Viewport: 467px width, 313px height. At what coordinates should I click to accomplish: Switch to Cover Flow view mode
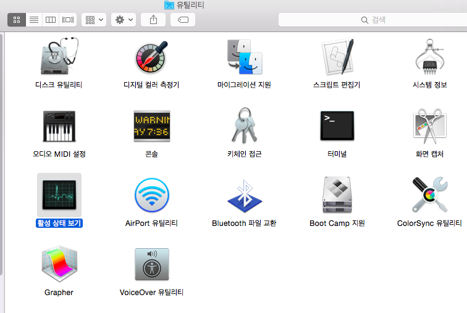(x=68, y=20)
